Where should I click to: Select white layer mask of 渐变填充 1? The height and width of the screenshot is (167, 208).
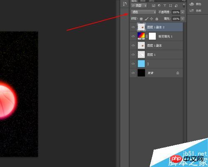(152, 36)
